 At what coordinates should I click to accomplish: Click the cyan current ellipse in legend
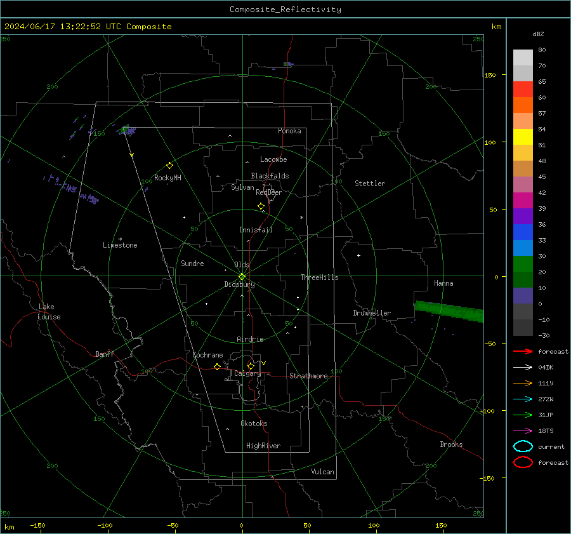523,446
